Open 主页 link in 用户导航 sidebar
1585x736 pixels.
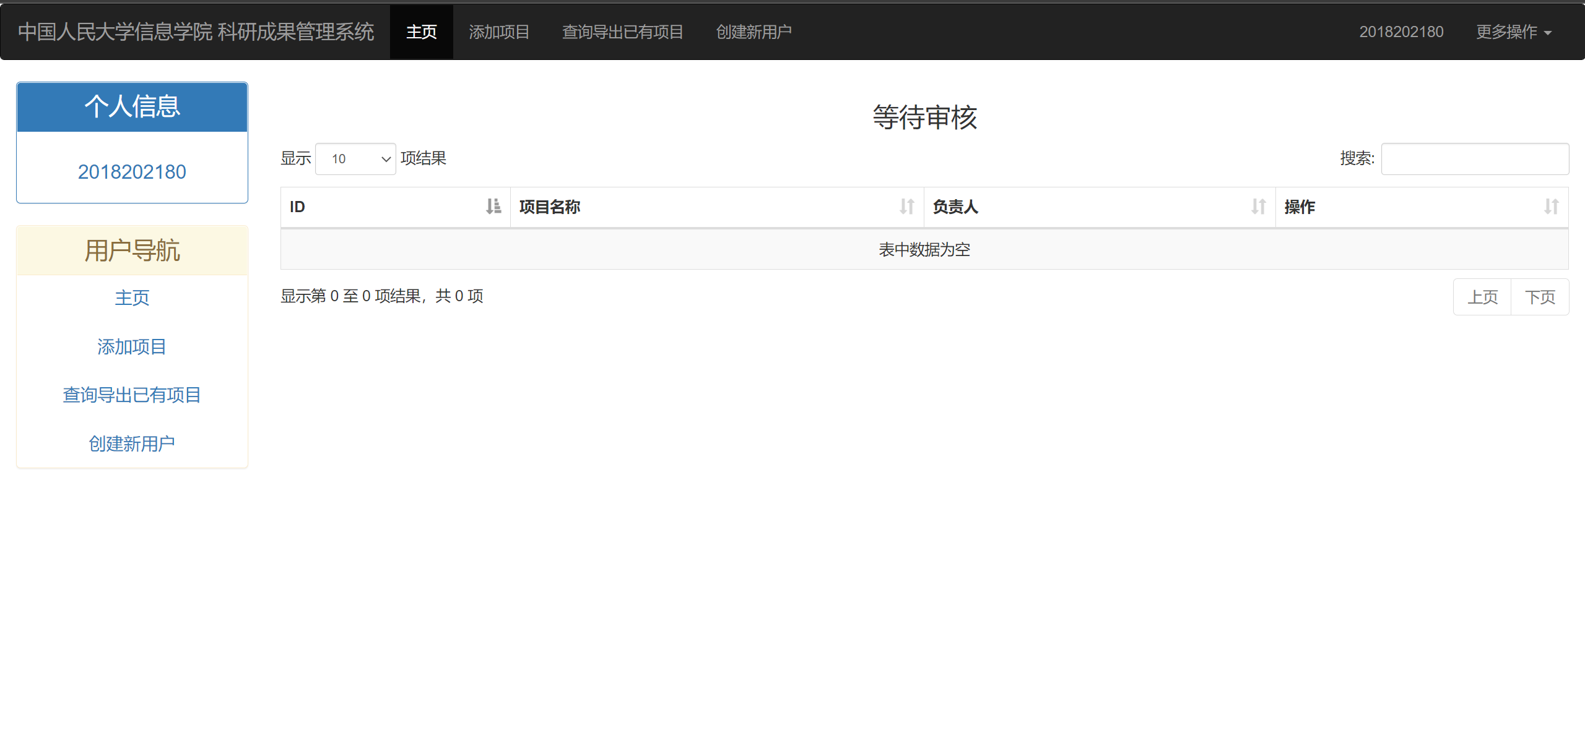pyautogui.click(x=132, y=298)
